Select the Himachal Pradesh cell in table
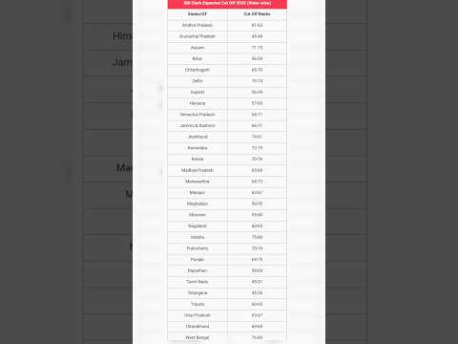Viewport: 458px width, 344px height. tap(198, 115)
